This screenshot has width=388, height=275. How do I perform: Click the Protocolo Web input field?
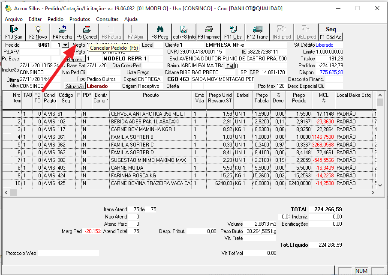coord(69,253)
